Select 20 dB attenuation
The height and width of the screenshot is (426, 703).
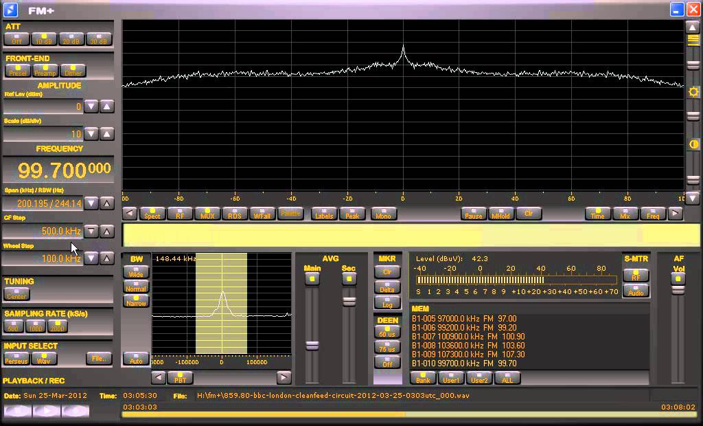71,39
